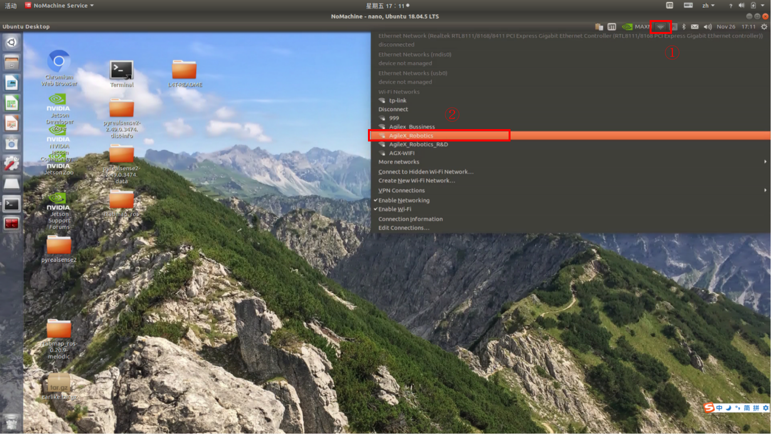771x434 pixels.
Task: Choose the AGX-WIFI network entry
Action: click(401, 153)
